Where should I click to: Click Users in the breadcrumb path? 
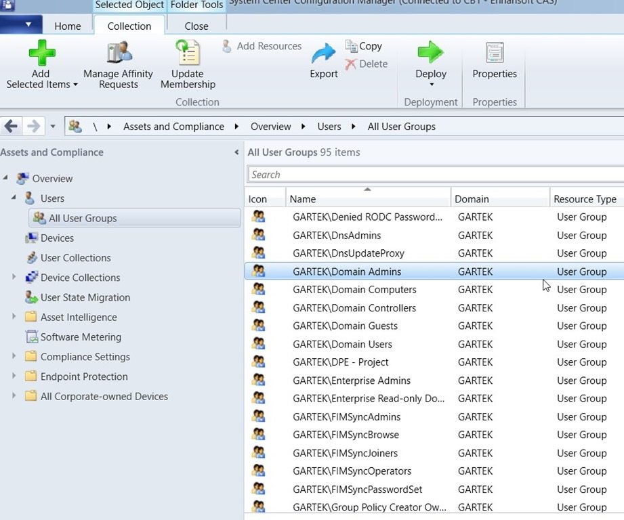coord(329,127)
